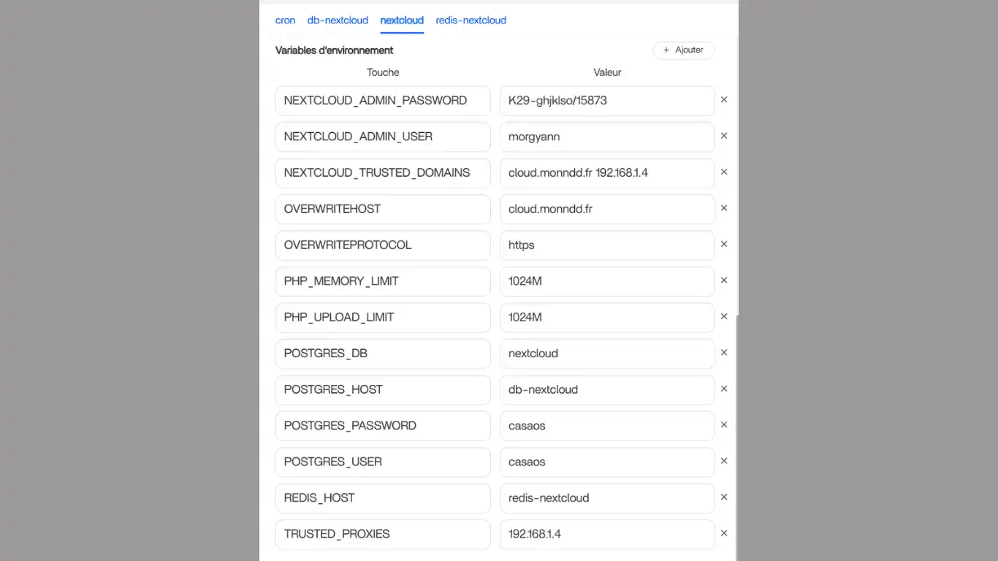998x561 pixels.
Task: Remove the NEXTCLOUD_ADMIN_PASSWORD variable row
Action: [x=724, y=99]
